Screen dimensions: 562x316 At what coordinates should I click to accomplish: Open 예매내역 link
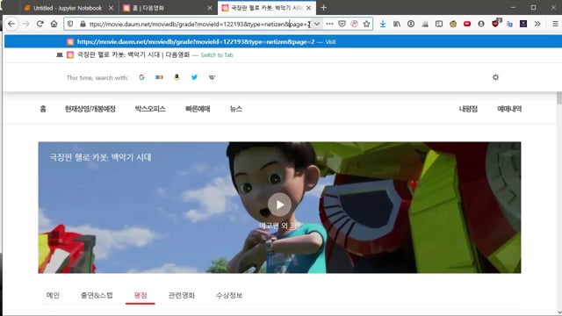pos(509,109)
